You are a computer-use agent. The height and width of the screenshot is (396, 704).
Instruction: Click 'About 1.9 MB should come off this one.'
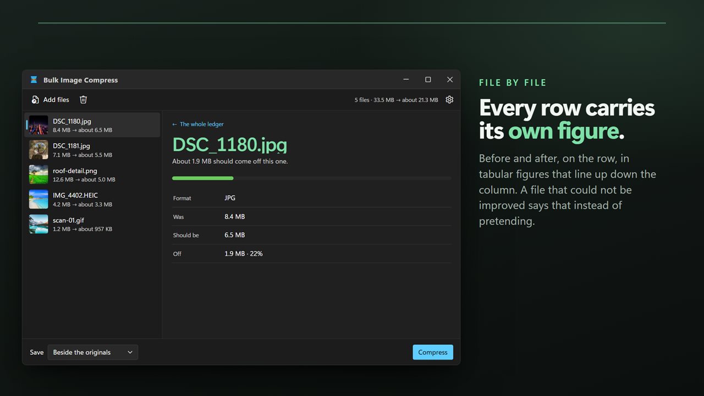[x=230, y=161]
